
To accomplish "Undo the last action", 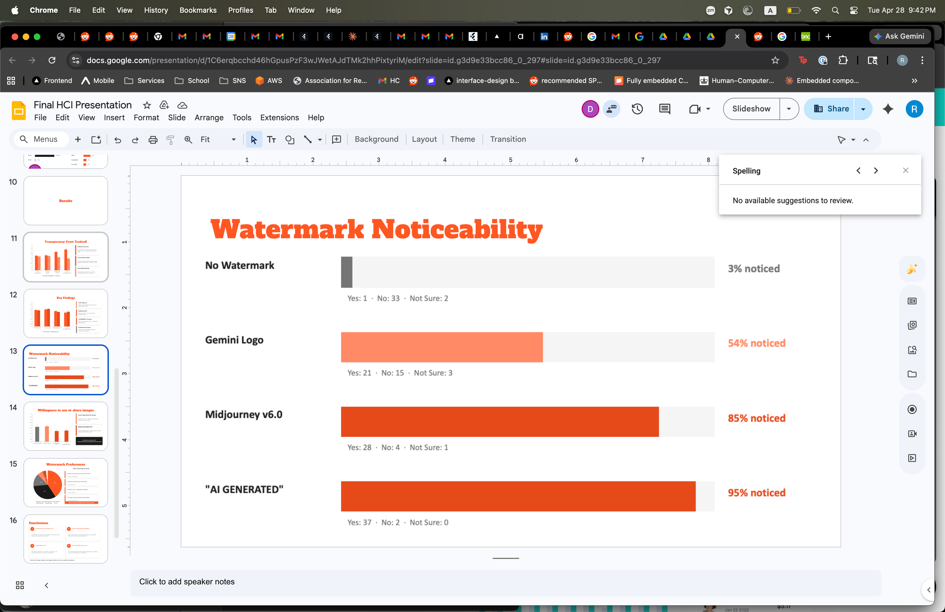I will click(117, 139).
